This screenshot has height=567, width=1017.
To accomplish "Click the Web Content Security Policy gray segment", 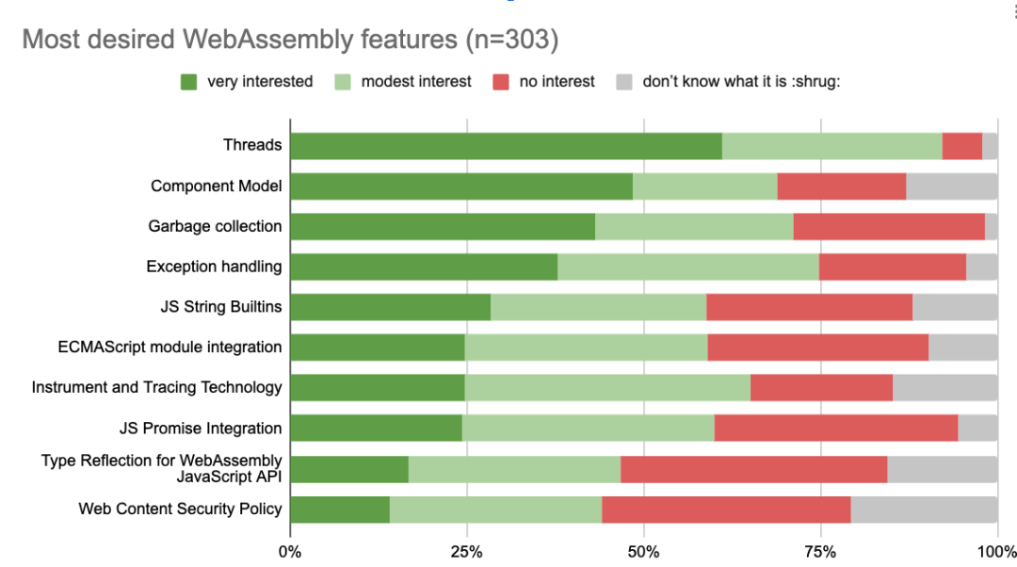I will [x=925, y=510].
